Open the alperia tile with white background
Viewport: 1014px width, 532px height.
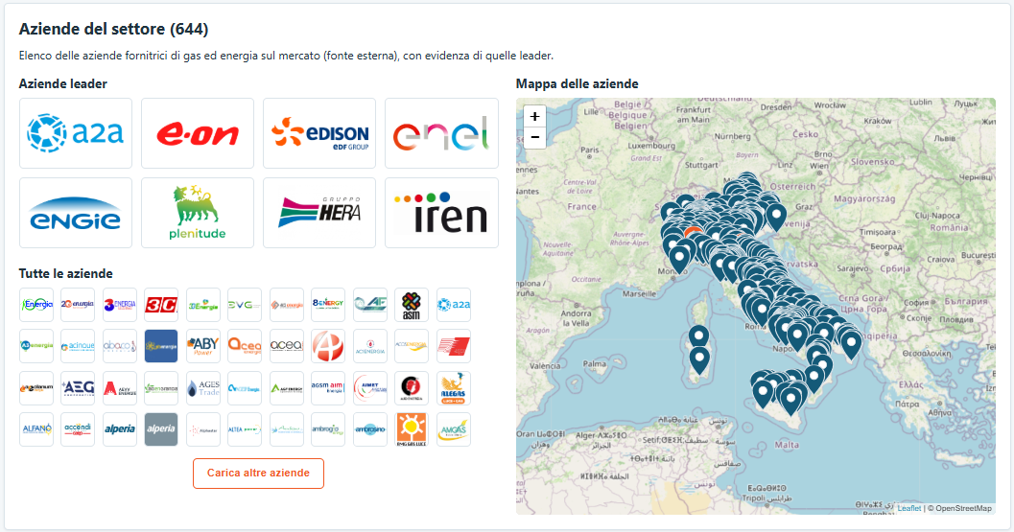coord(120,429)
